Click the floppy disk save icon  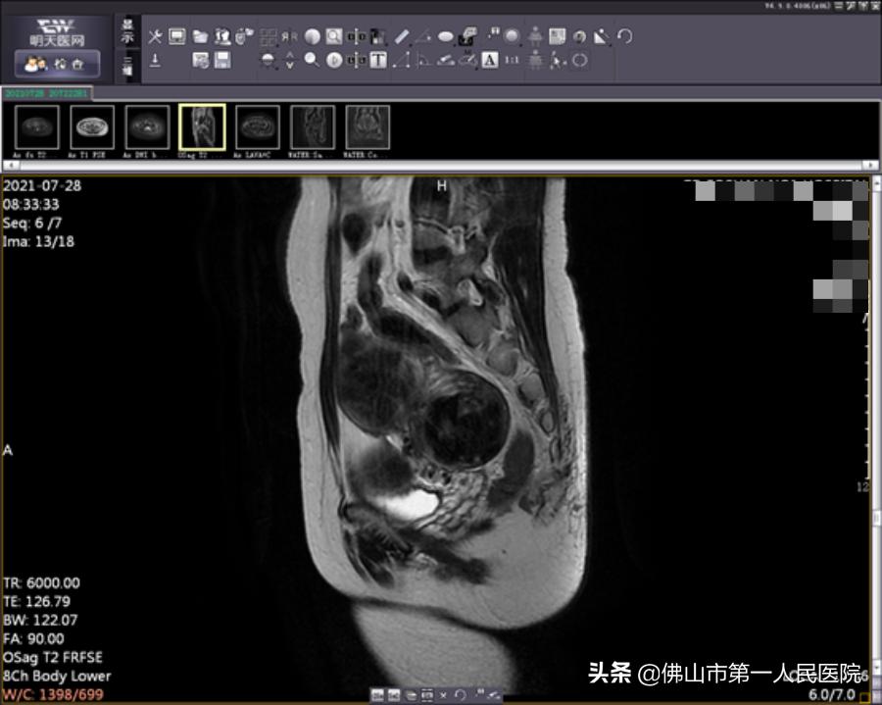coord(222,60)
